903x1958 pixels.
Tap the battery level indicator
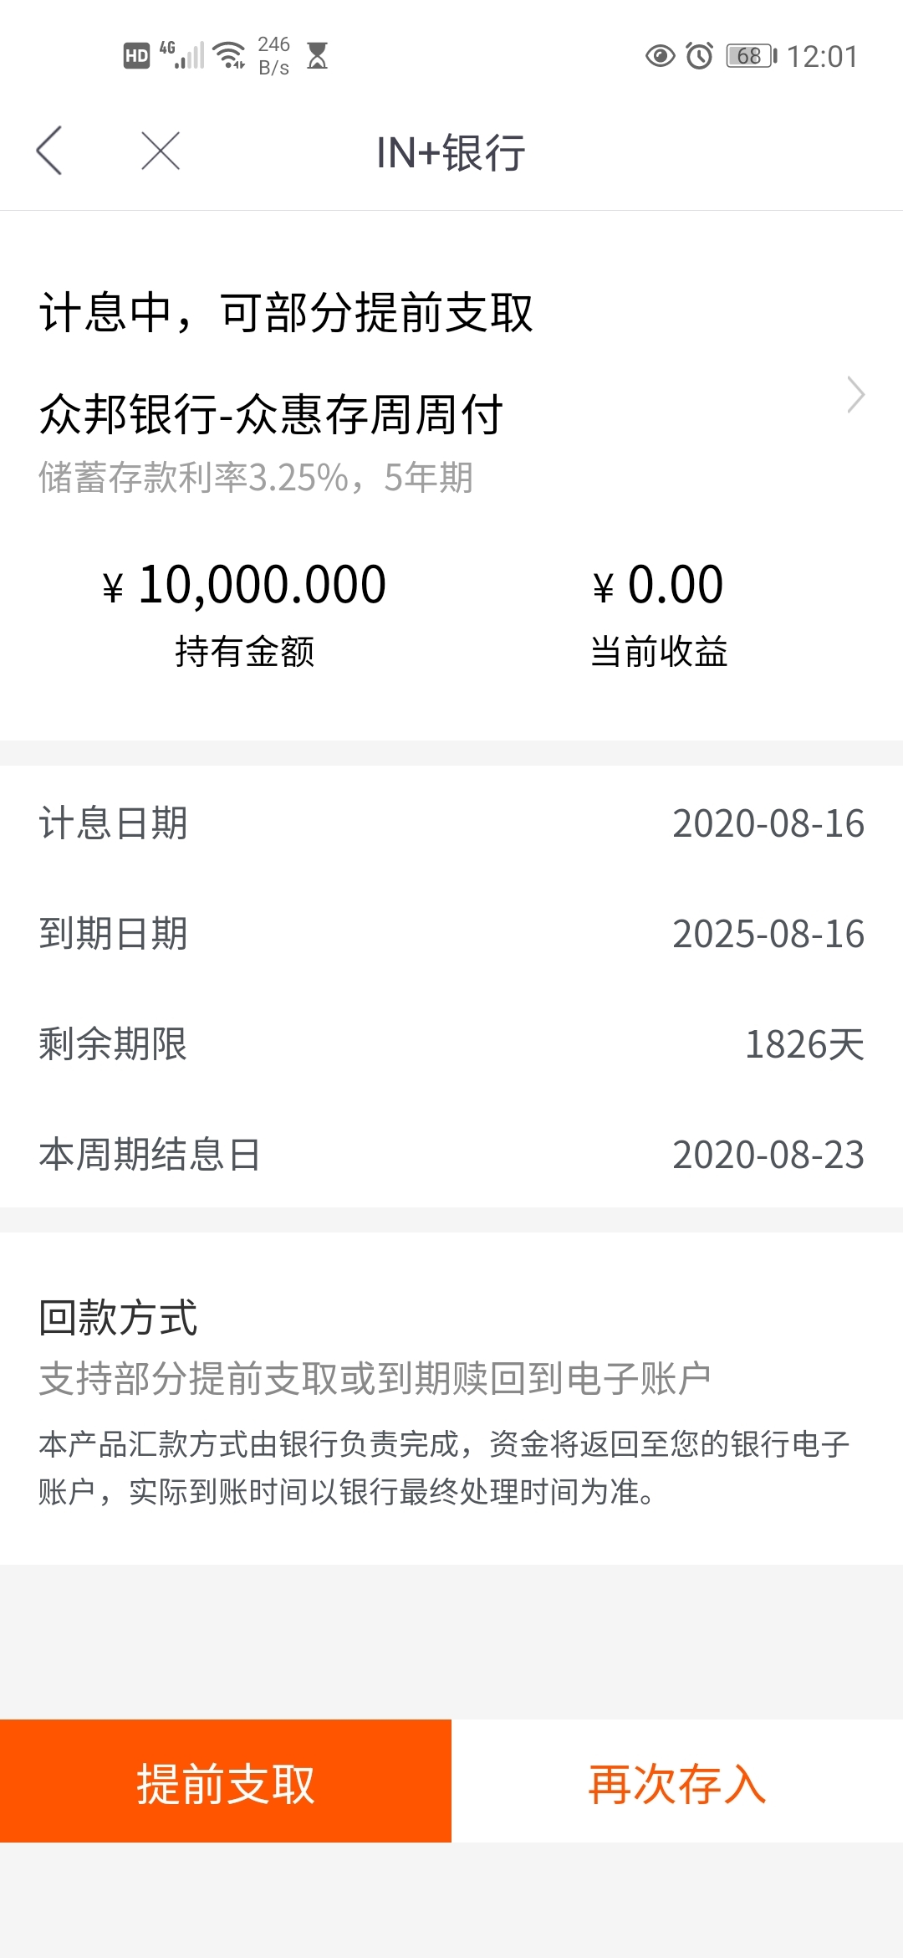[752, 56]
